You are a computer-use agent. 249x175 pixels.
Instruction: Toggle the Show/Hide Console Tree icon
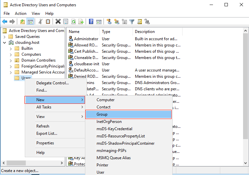point(30,21)
